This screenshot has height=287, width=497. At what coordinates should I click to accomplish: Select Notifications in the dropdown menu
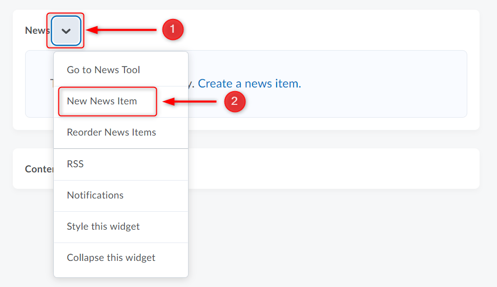95,195
